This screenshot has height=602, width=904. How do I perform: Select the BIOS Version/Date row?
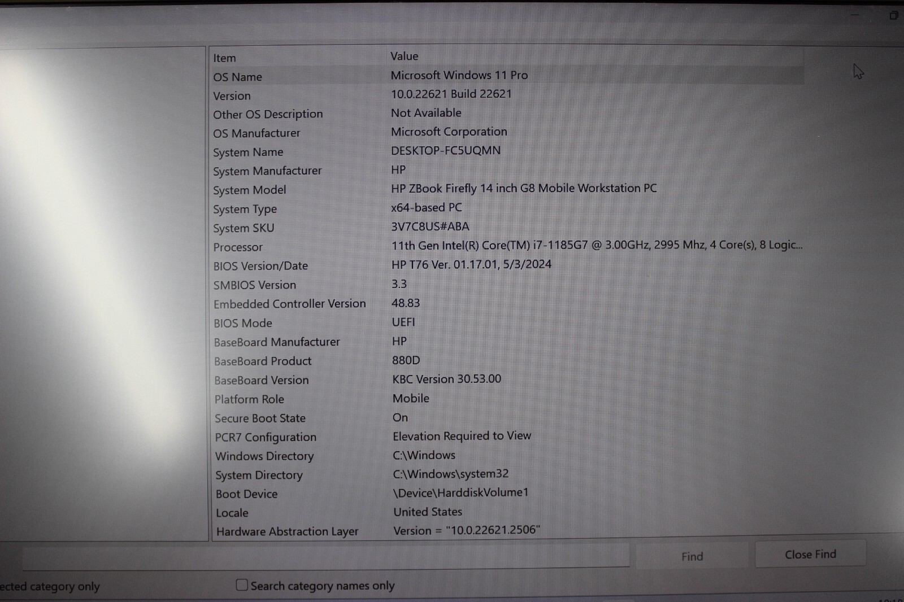[x=507, y=265]
